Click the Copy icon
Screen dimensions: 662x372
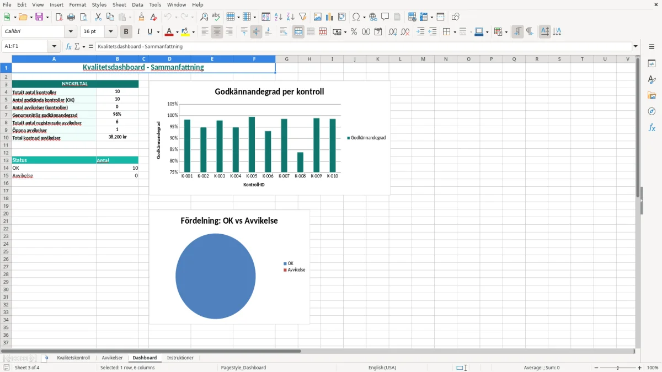tap(110, 17)
